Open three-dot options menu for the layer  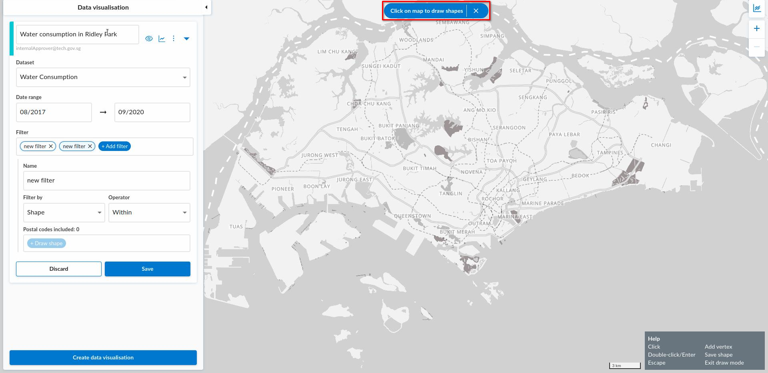coord(174,39)
